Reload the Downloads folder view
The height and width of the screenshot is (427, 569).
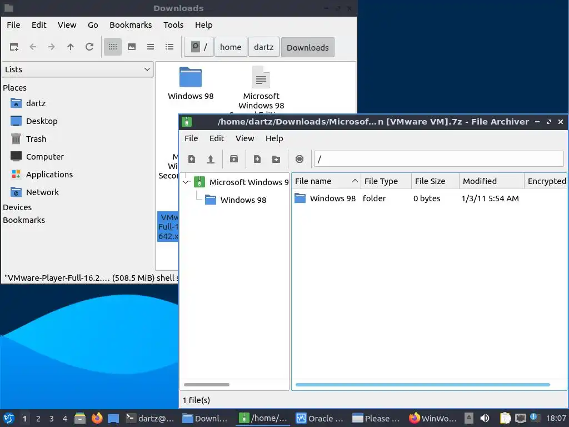click(x=89, y=47)
